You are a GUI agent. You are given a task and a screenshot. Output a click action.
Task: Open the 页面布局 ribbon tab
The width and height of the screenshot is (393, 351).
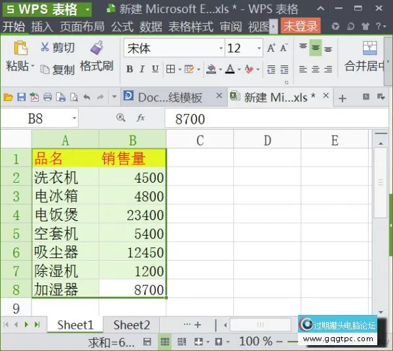(82, 27)
